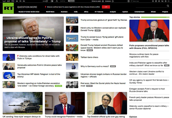
Task: Click the red LIVE button
Action: (106, 7)
